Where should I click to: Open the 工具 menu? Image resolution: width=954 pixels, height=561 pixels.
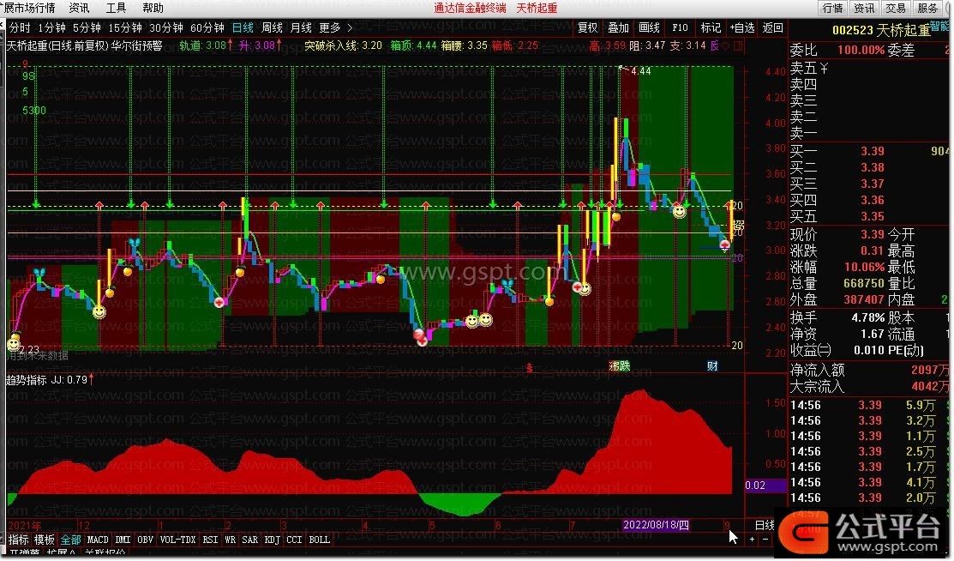tap(116, 8)
